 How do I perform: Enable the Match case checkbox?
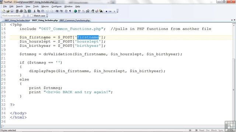31,16
